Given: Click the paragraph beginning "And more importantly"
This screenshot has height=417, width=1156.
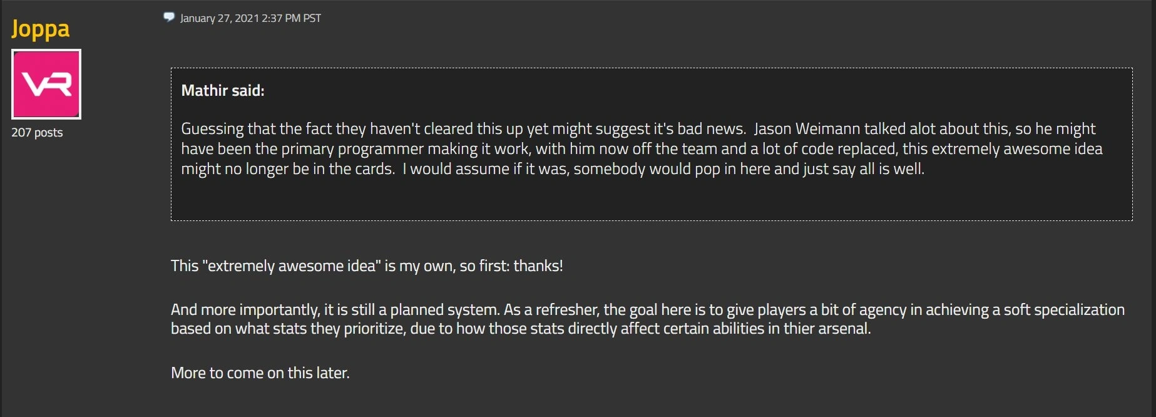Looking at the screenshot, I should (x=648, y=319).
